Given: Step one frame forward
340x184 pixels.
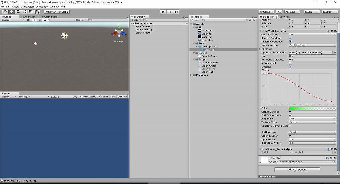Looking at the screenshot, I should coord(176,12).
